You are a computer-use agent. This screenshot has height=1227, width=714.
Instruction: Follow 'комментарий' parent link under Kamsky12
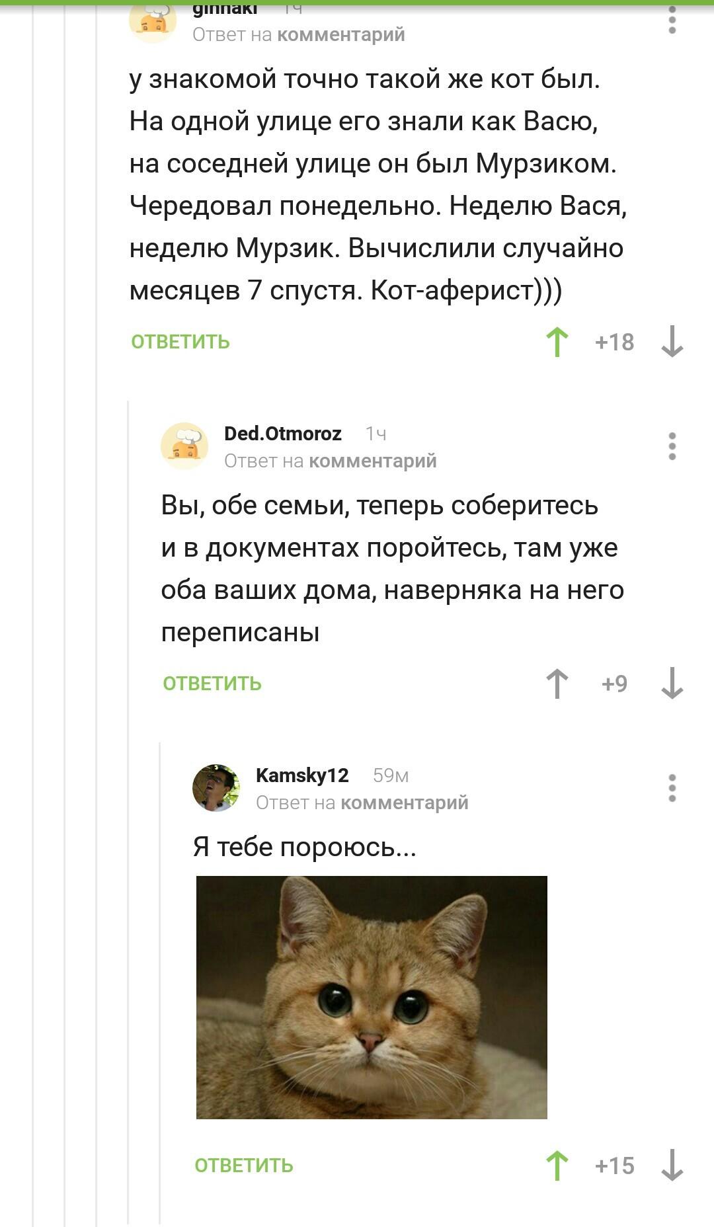(405, 803)
